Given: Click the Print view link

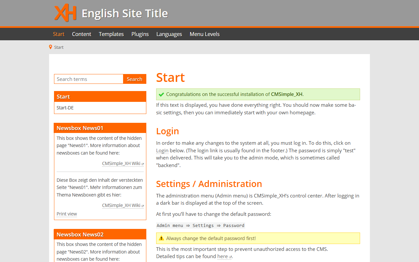Looking at the screenshot, I should pos(67,214).
